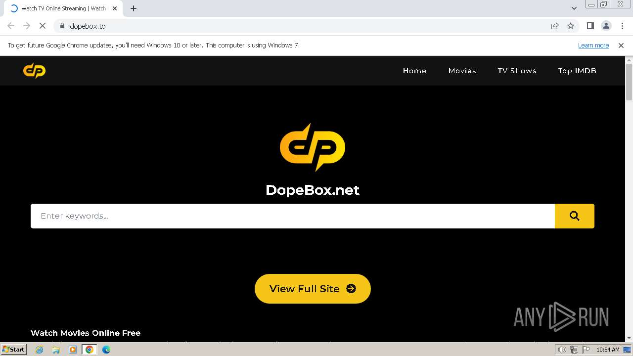Open network status tray icon
Image resolution: width=633 pixels, height=356 pixels.
[x=574, y=350]
